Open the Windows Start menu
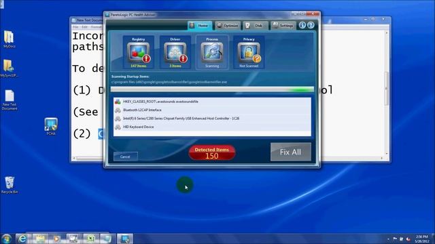Viewport: 435px width, 244px height. [6, 239]
